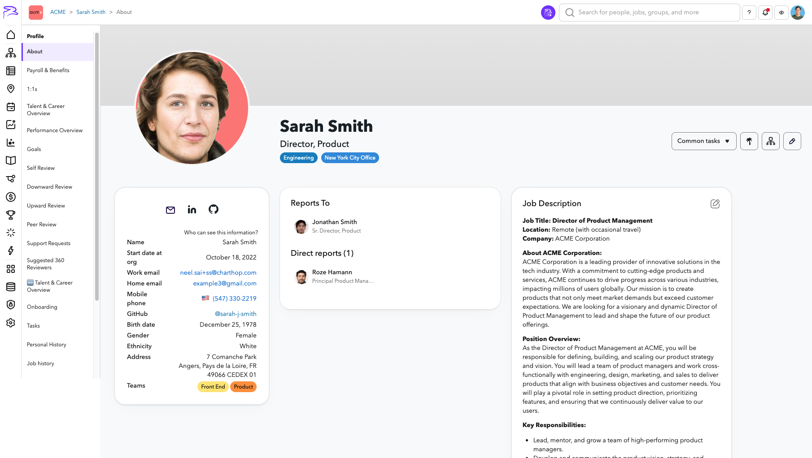Click the envelope email icon
Image resolution: width=812 pixels, height=458 pixels.
click(x=170, y=210)
